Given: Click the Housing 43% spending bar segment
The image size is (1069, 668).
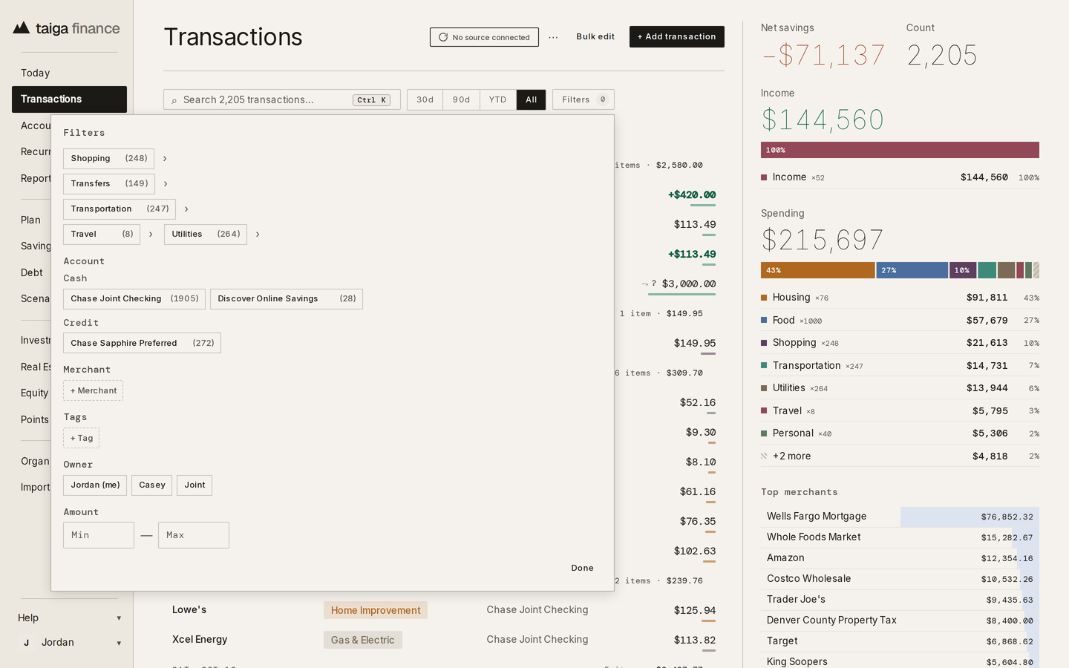Looking at the screenshot, I should (818, 270).
